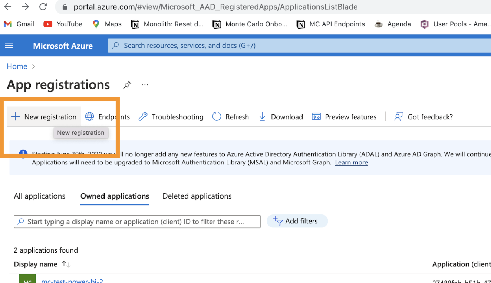
Task: Click the Preview features icon
Action: point(316,117)
